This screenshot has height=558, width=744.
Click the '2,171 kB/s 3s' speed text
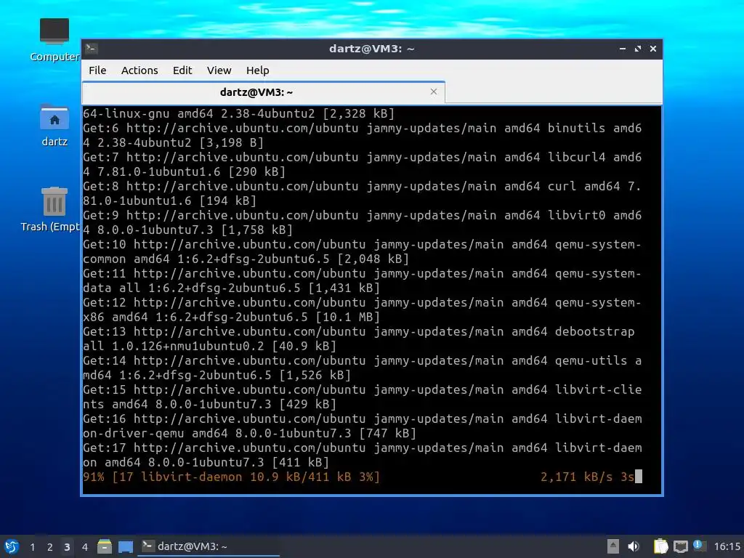click(587, 477)
